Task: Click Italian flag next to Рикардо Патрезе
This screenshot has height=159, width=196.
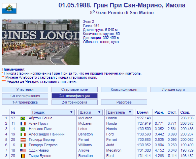Action: coord(23,145)
